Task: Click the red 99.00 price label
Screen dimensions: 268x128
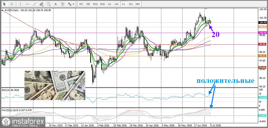Action: point(263,44)
